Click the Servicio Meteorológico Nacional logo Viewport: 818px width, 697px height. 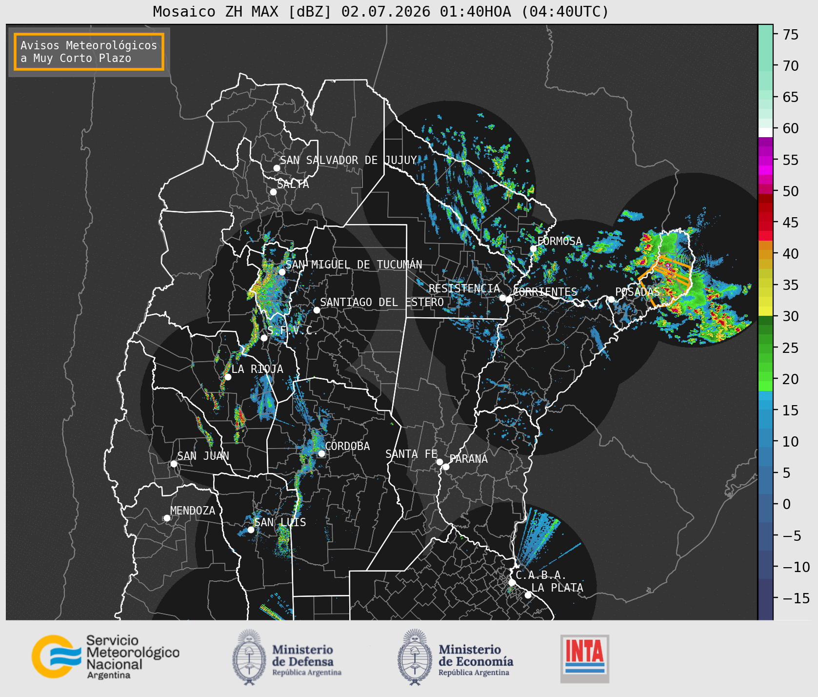[x=105, y=656]
